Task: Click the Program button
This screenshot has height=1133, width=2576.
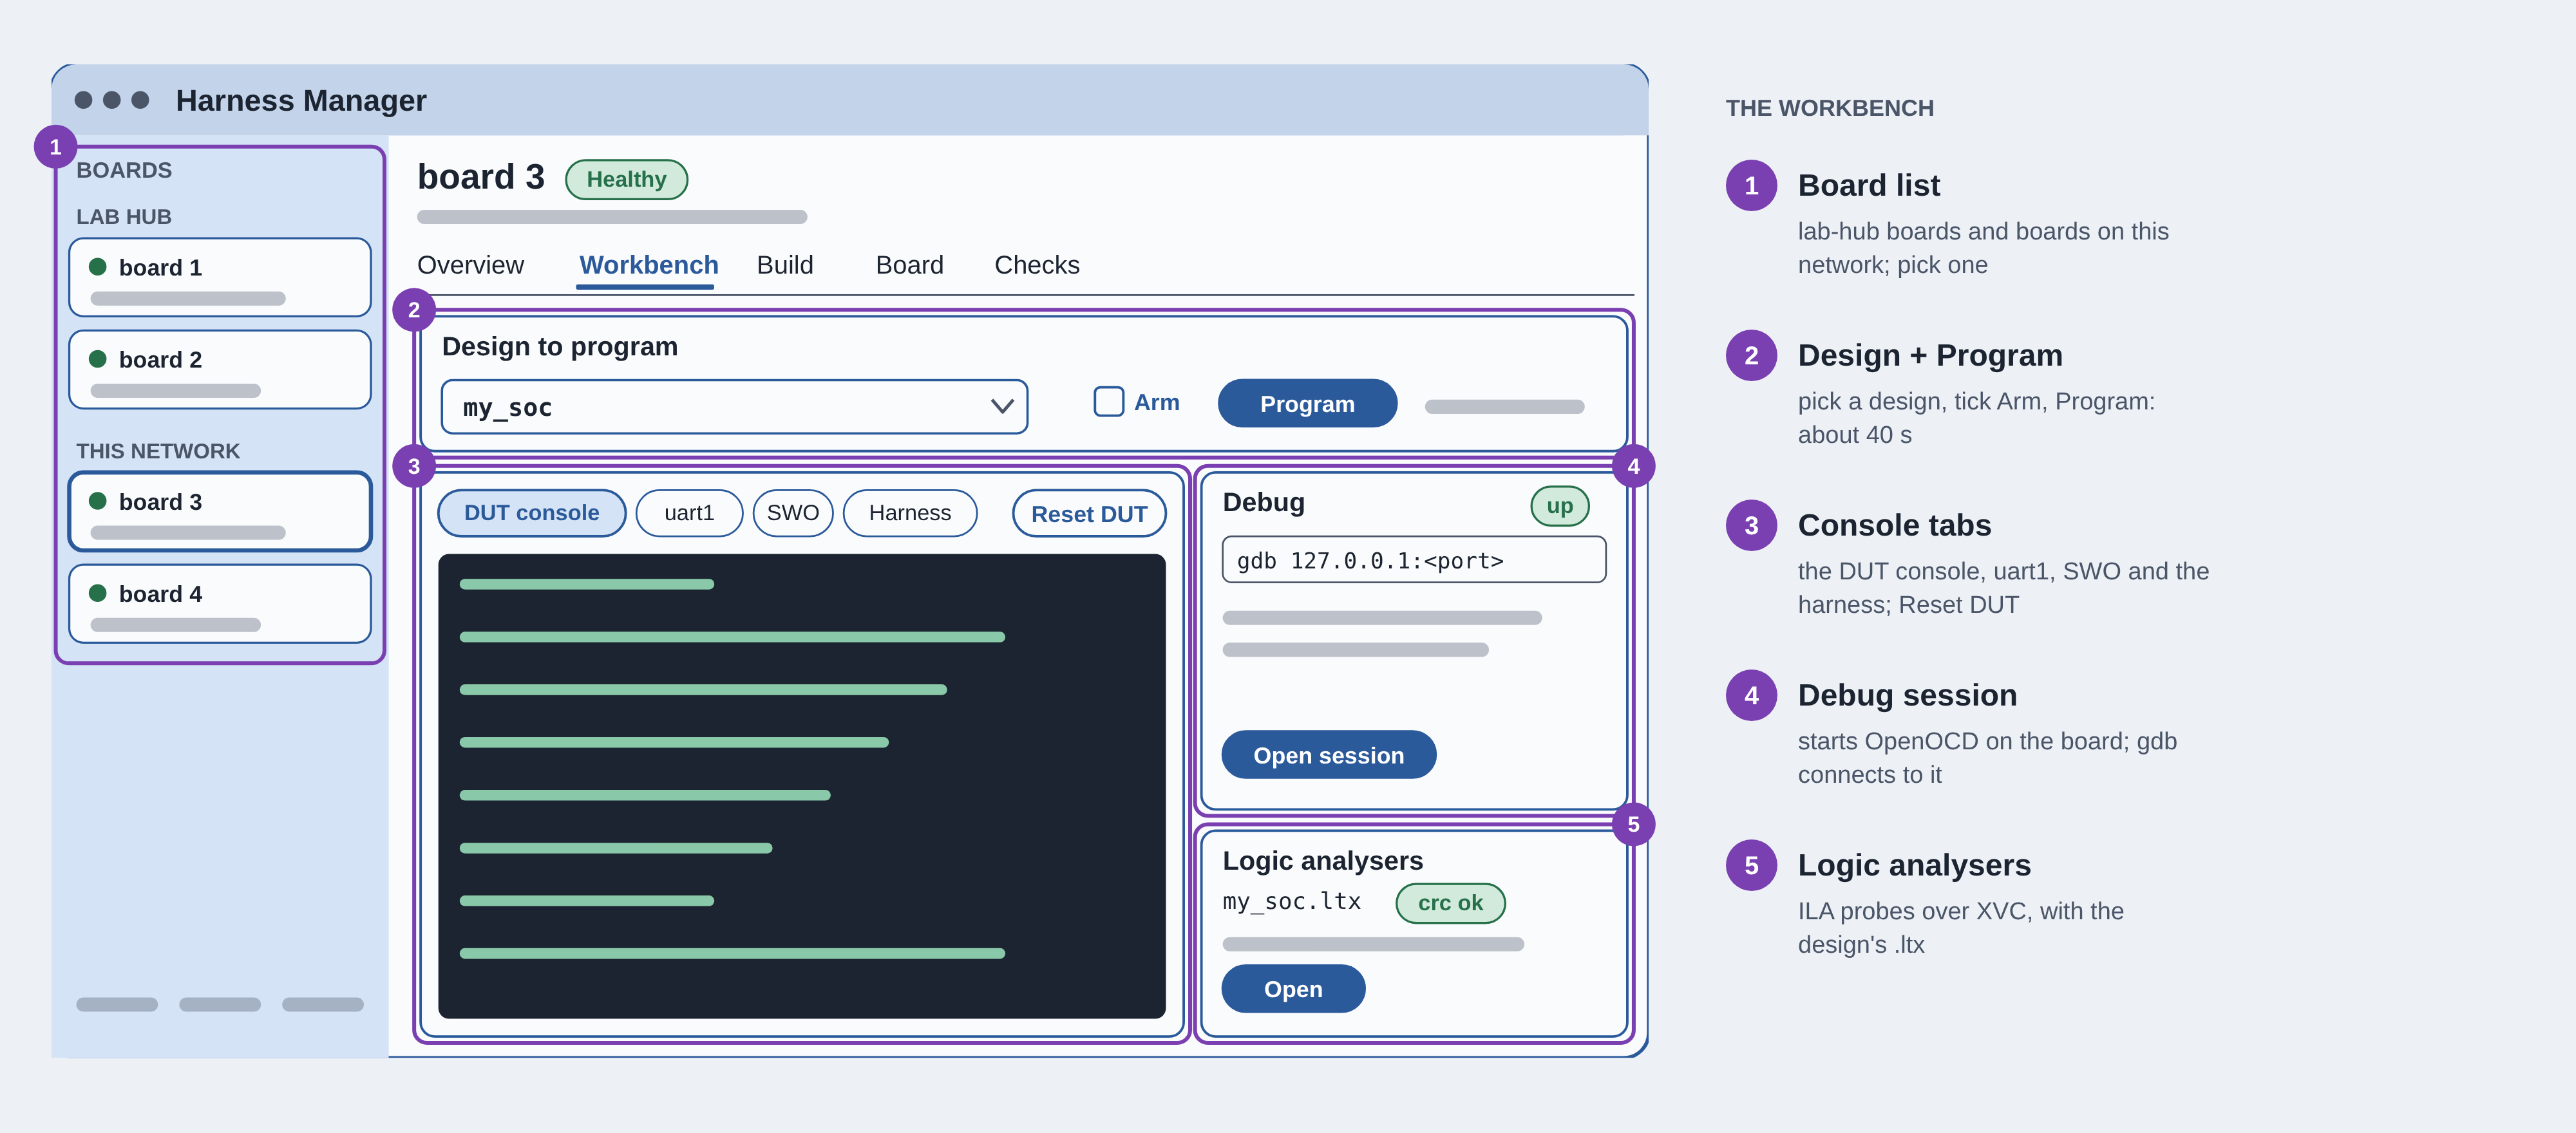Action: coord(1307,403)
